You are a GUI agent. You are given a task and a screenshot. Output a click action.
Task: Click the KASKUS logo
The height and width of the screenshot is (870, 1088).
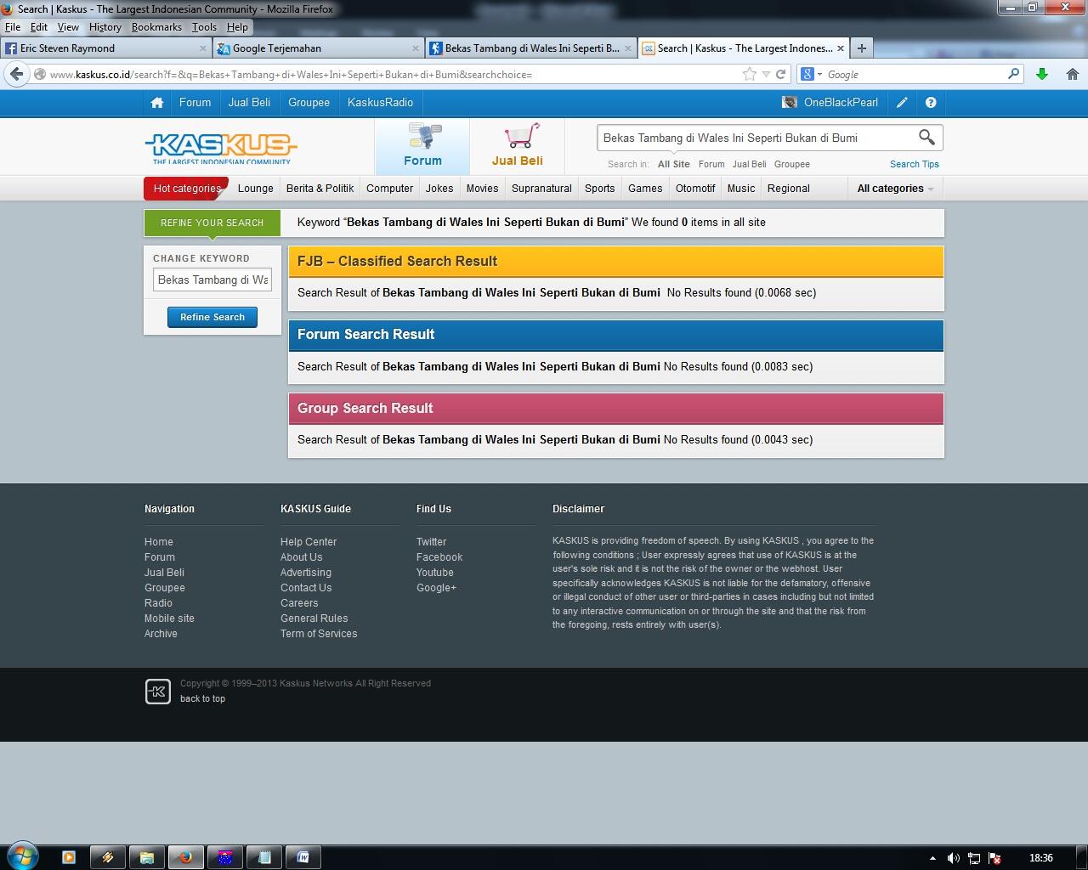tap(221, 148)
